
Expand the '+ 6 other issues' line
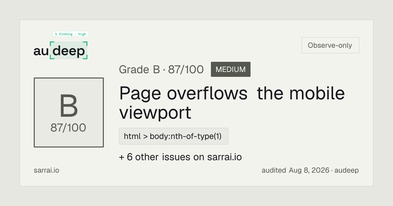click(180, 157)
